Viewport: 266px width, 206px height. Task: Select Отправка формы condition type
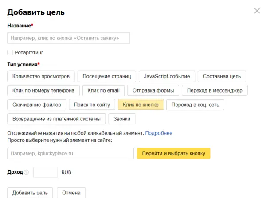pos(153,90)
